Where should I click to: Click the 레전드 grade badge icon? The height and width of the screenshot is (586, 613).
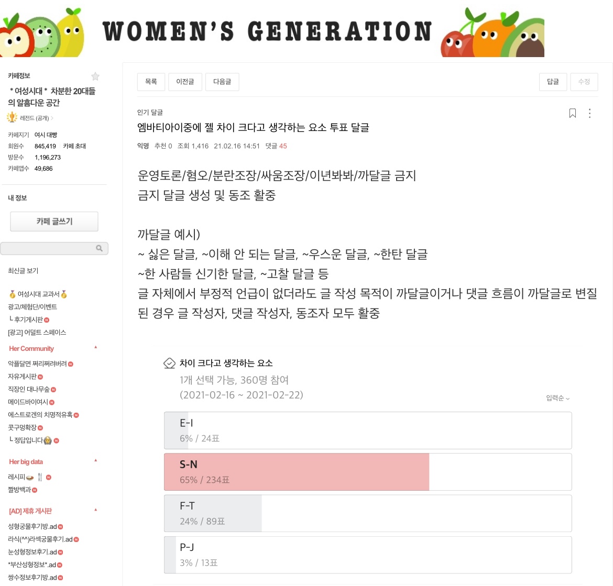12,118
